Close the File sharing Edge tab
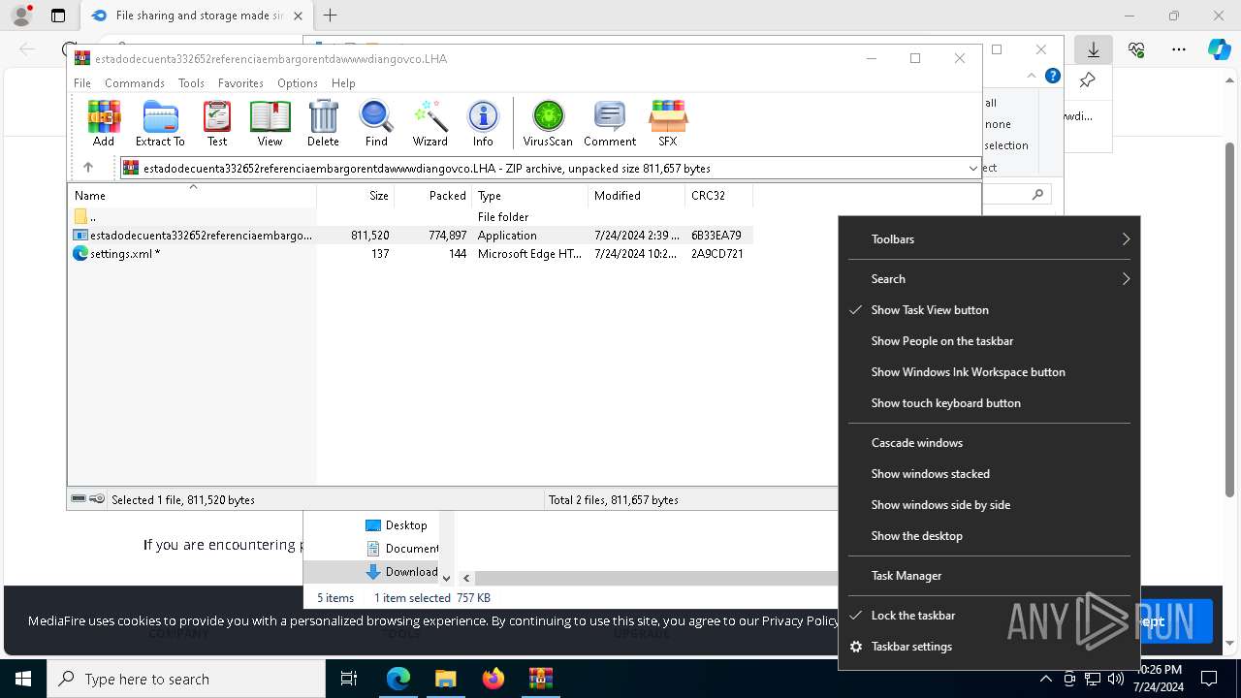 pos(298,16)
